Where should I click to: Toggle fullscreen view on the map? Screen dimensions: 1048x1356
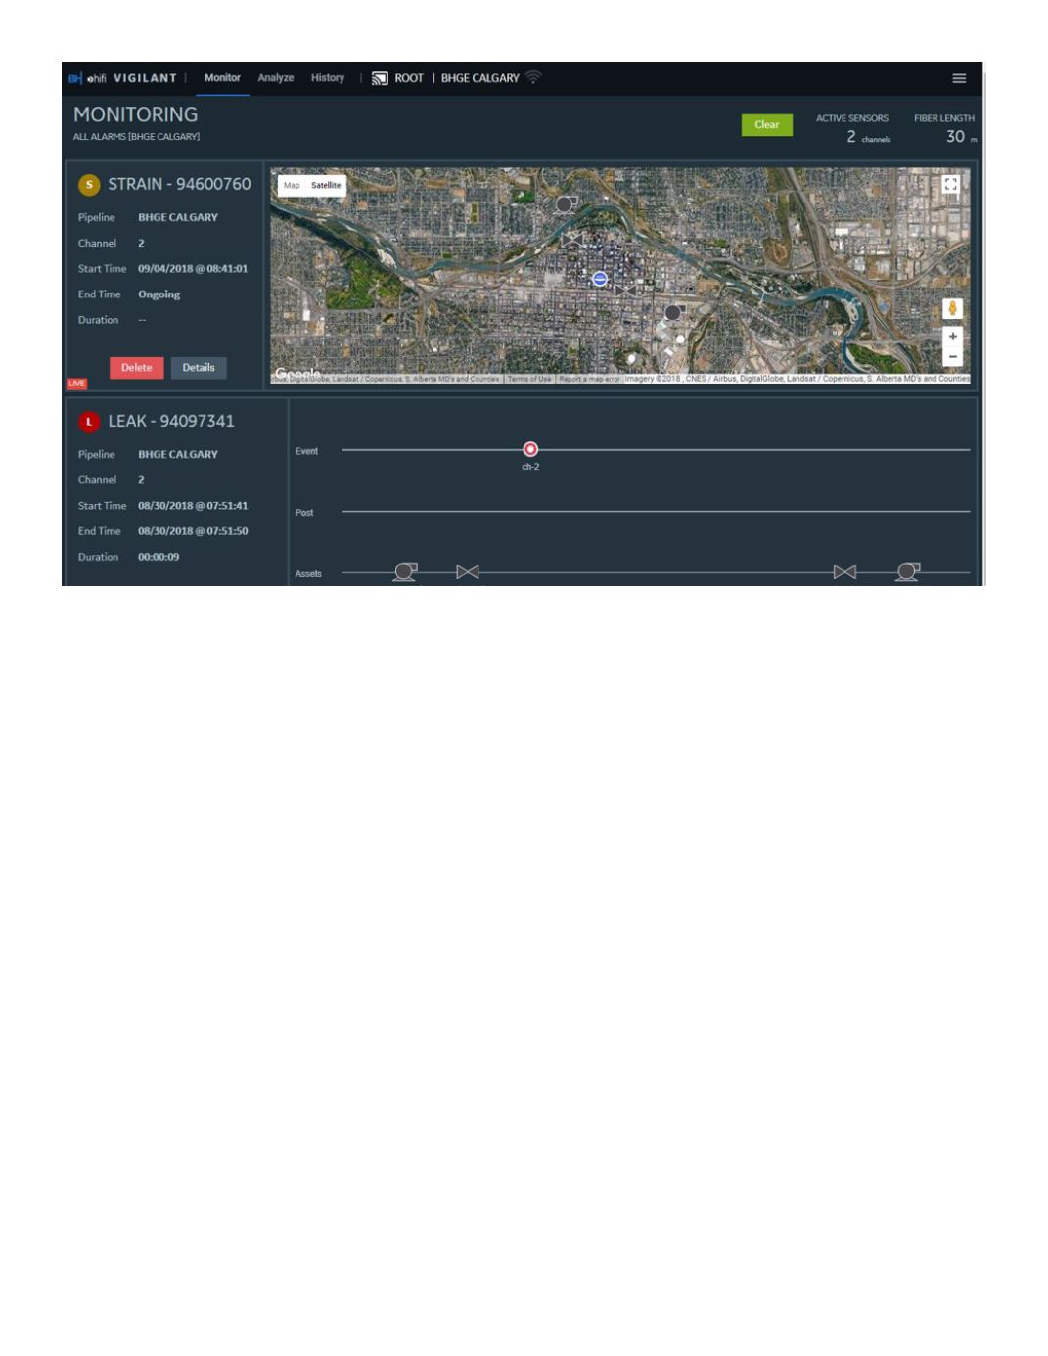[x=950, y=184]
